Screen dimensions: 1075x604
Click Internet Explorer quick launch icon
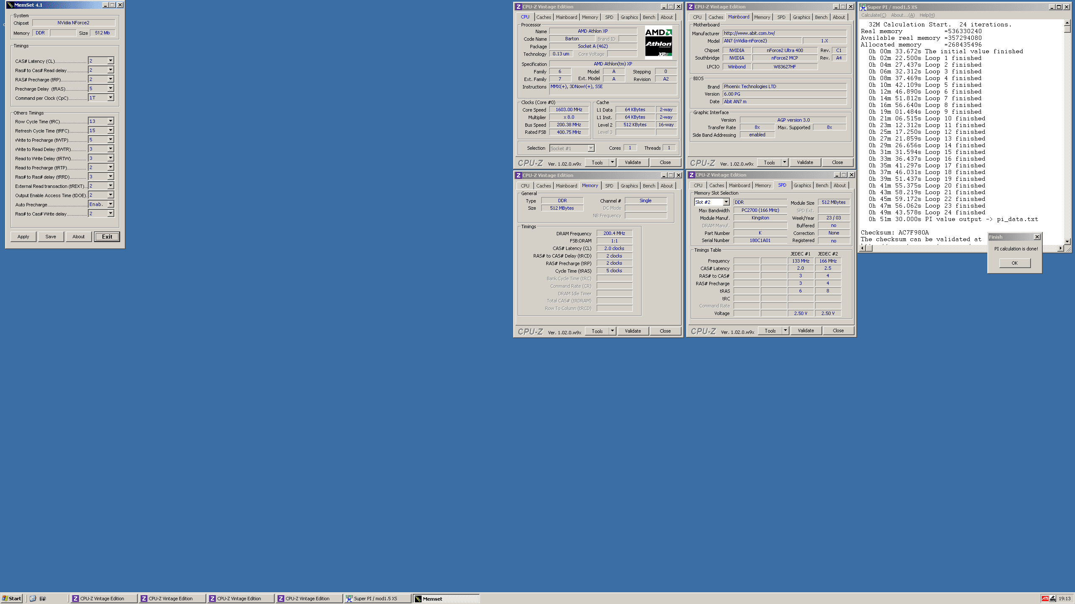33,599
